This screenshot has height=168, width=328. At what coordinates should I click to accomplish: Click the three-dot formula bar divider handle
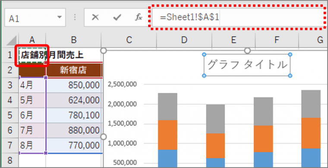coord(75,17)
